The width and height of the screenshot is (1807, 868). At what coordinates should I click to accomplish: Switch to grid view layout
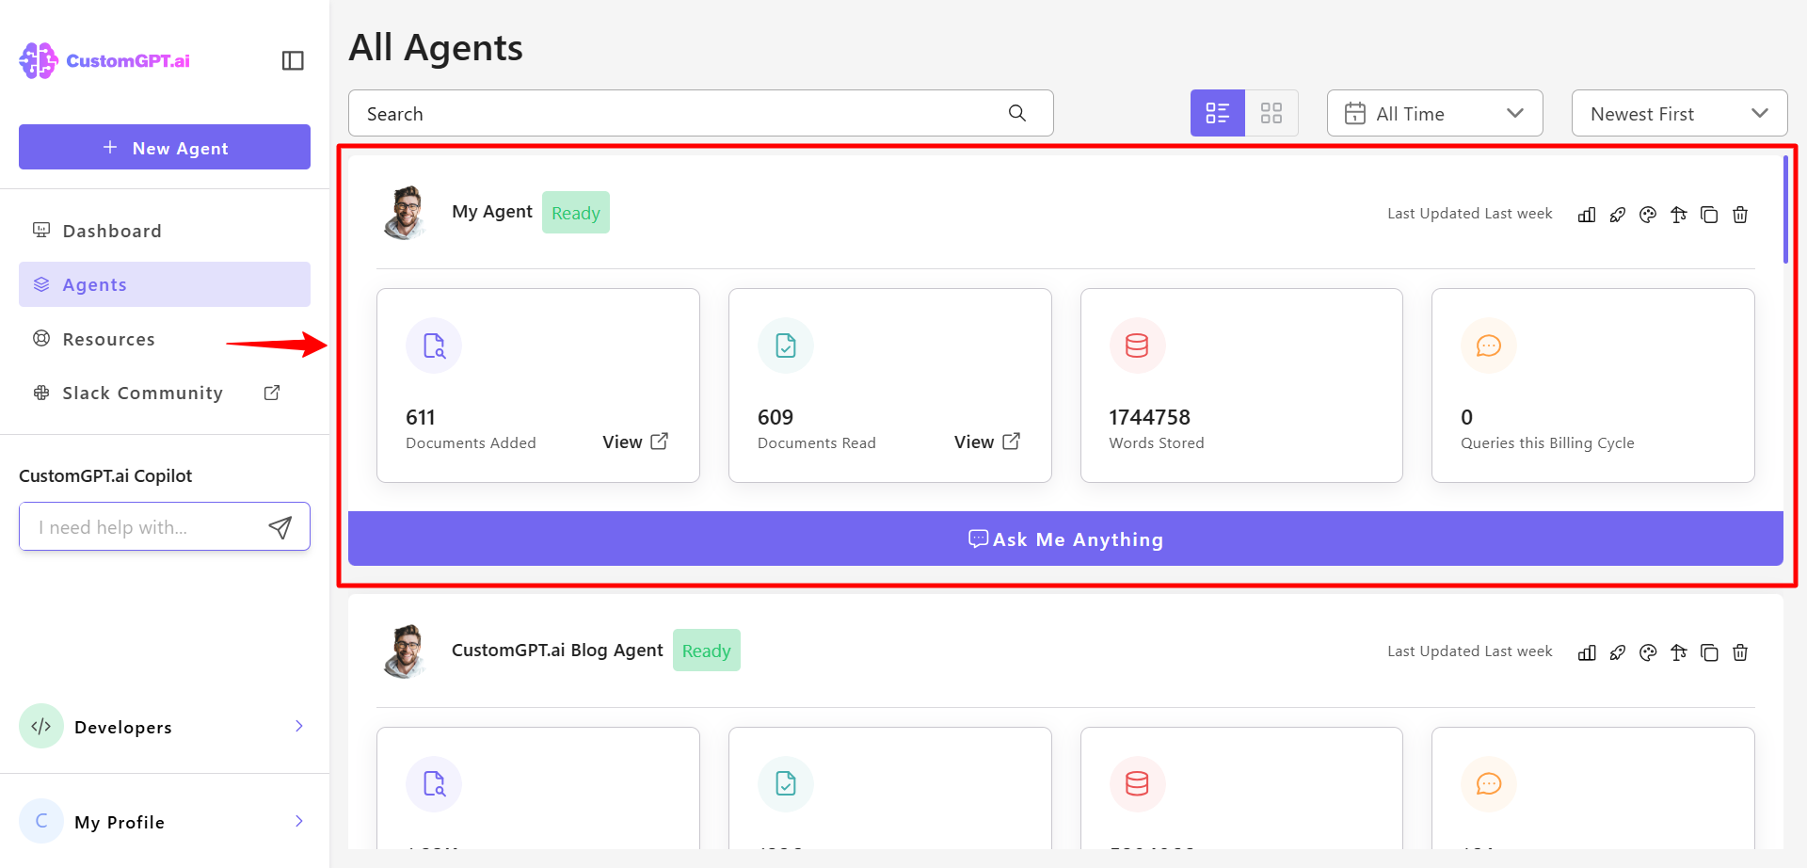tap(1271, 113)
